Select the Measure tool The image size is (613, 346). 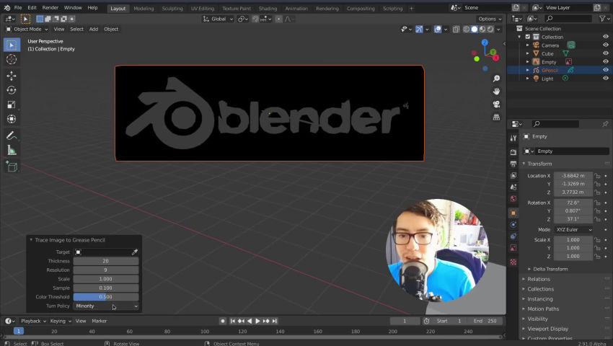(12, 150)
